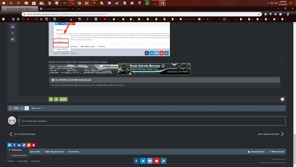Open the Chrome three-dot menu

[x=293, y=14]
